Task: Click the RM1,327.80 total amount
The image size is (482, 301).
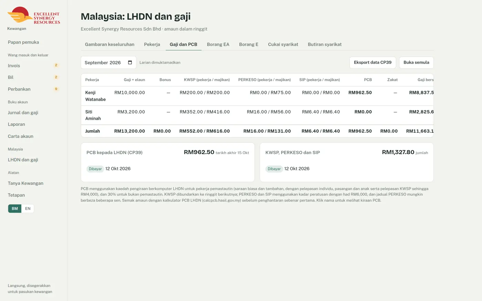Action: pyautogui.click(x=398, y=152)
